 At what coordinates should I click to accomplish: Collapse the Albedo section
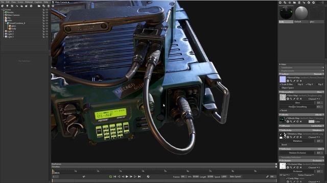point(280,115)
